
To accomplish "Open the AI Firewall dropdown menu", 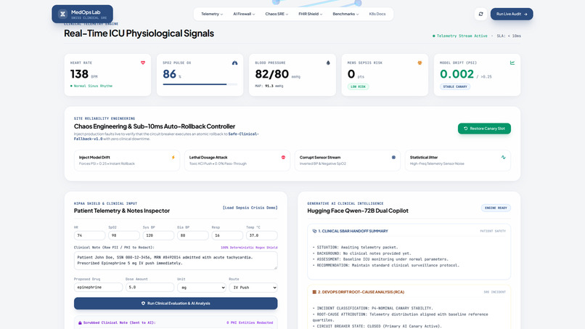I will [x=244, y=15].
